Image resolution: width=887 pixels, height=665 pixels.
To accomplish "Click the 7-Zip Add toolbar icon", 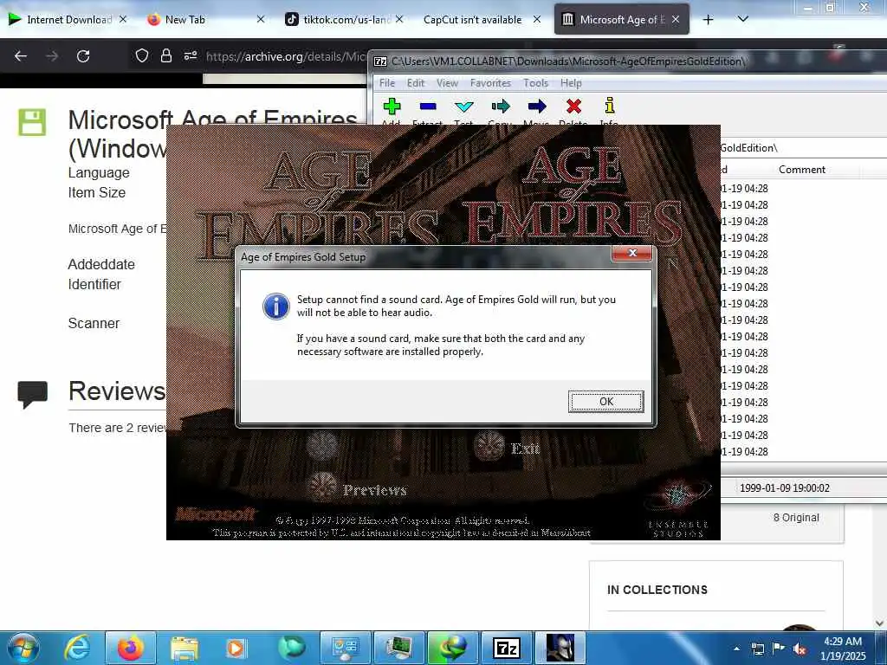I will [x=392, y=107].
